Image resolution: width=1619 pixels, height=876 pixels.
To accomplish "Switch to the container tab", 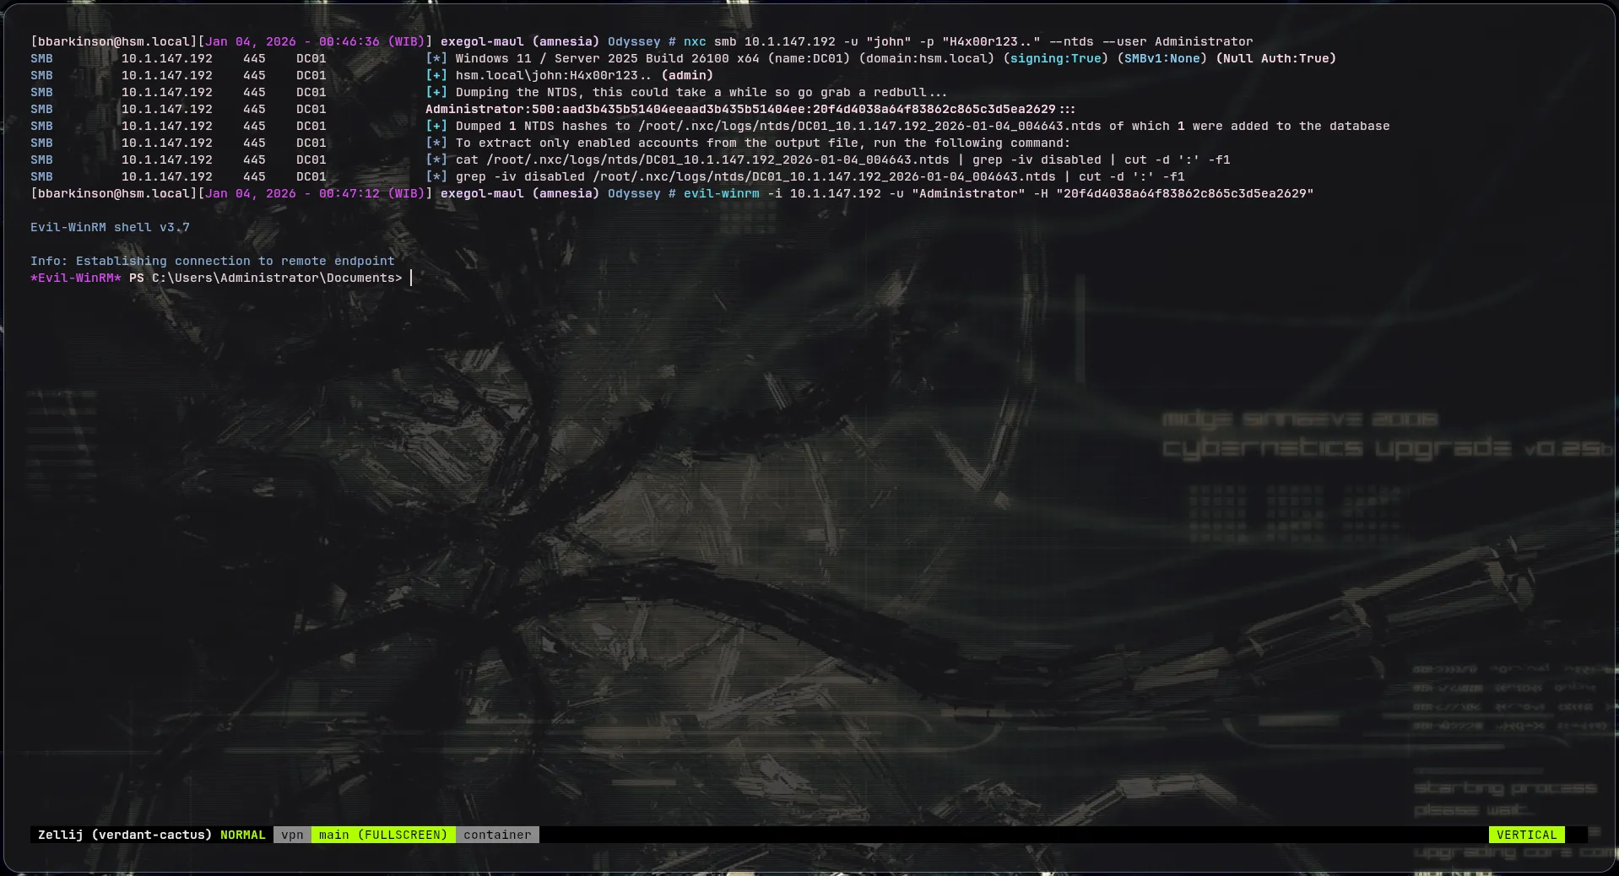I will [497, 835].
